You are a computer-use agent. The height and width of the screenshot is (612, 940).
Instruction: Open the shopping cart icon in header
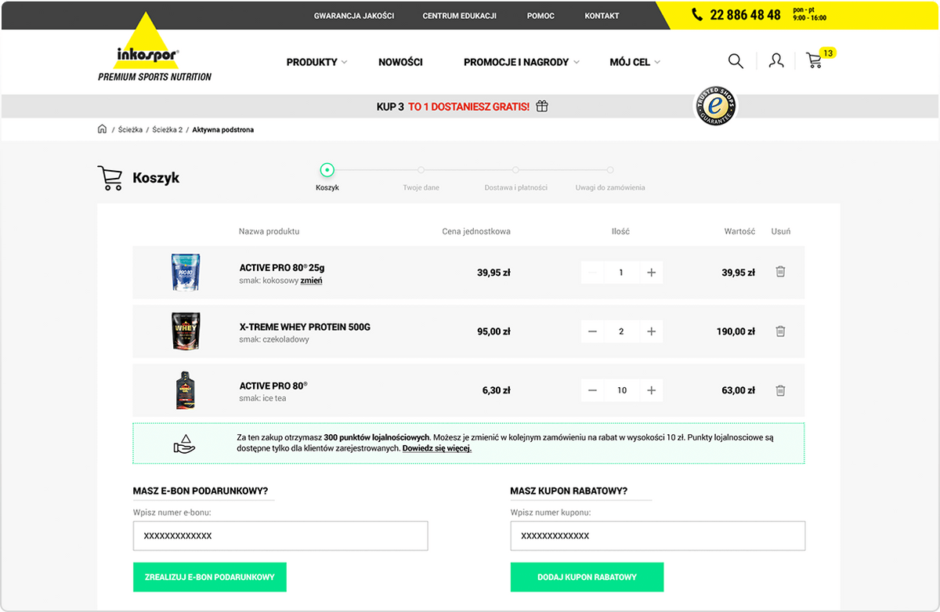point(815,61)
